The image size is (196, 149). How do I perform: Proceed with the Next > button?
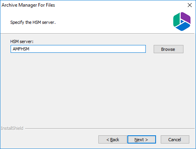142,140
